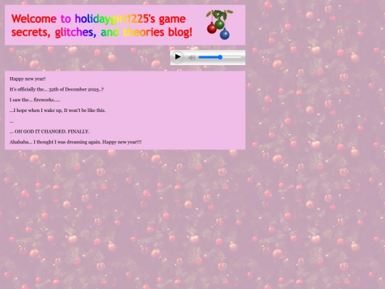Screen dimensions: 385x289
Task: Click the 'Happy new year!' opening line
Action: [28, 79]
